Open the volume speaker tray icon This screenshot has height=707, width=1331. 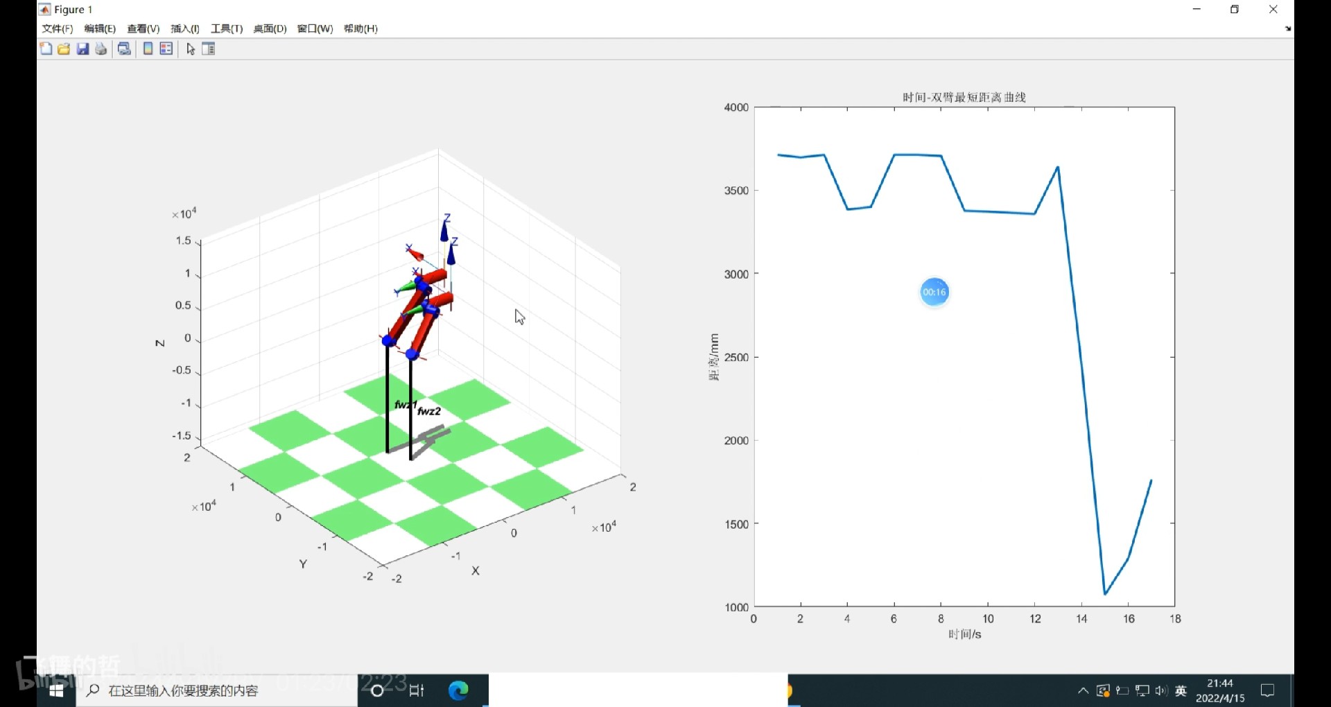pyautogui.click(x=1161, y=690)
